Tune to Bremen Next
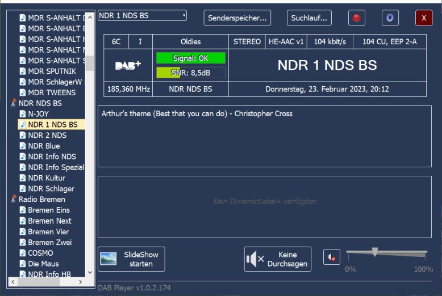 (49, 221)
